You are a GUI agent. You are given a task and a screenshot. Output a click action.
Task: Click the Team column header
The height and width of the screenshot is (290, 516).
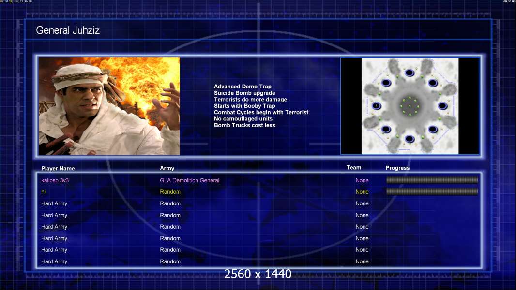pyautogui.click(x=354, y=168)
